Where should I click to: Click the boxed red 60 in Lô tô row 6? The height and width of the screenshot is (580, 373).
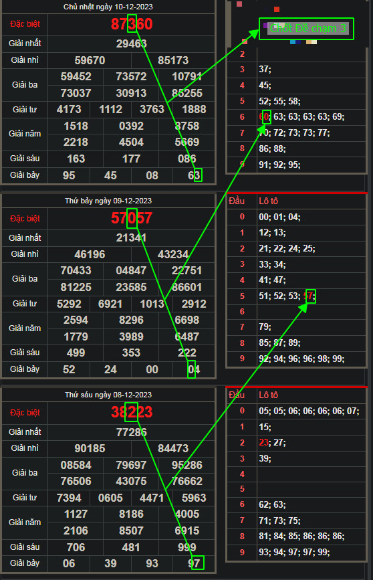264,116
